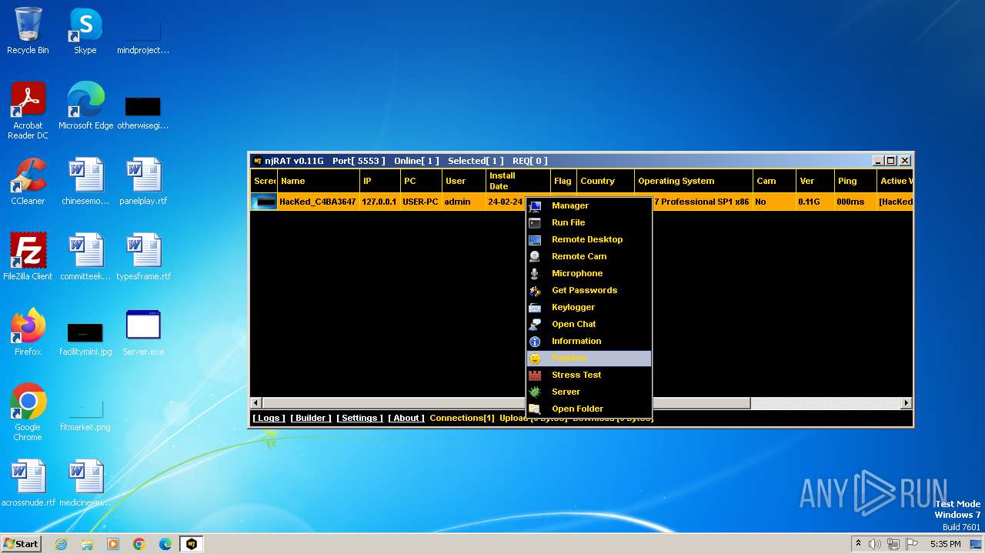The height and width of the screenshot is (554, 985).
Task: Choose Get Passwords menu entry
Action: point(589,290)
